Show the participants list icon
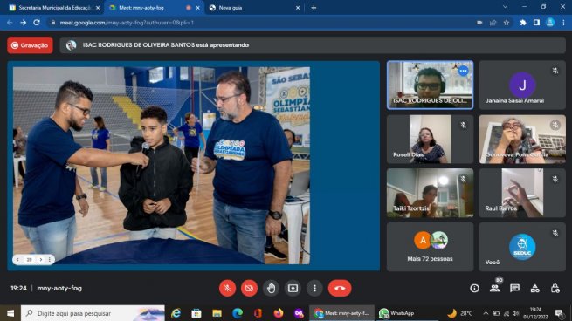The image size is (572, 321). click(x=494, y=288)
